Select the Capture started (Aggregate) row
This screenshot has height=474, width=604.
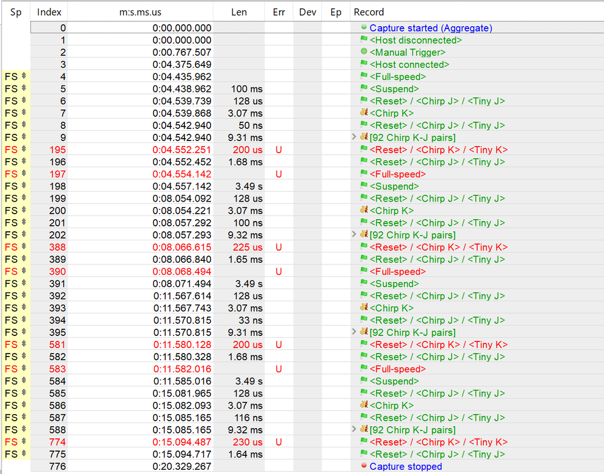pyautogui.click(x=317, y=28)
